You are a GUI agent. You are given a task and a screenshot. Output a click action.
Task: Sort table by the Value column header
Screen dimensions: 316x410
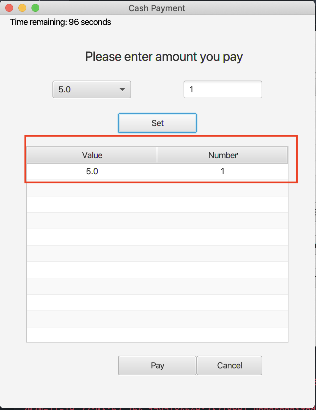pyautogui.click(x=92, y=155)
